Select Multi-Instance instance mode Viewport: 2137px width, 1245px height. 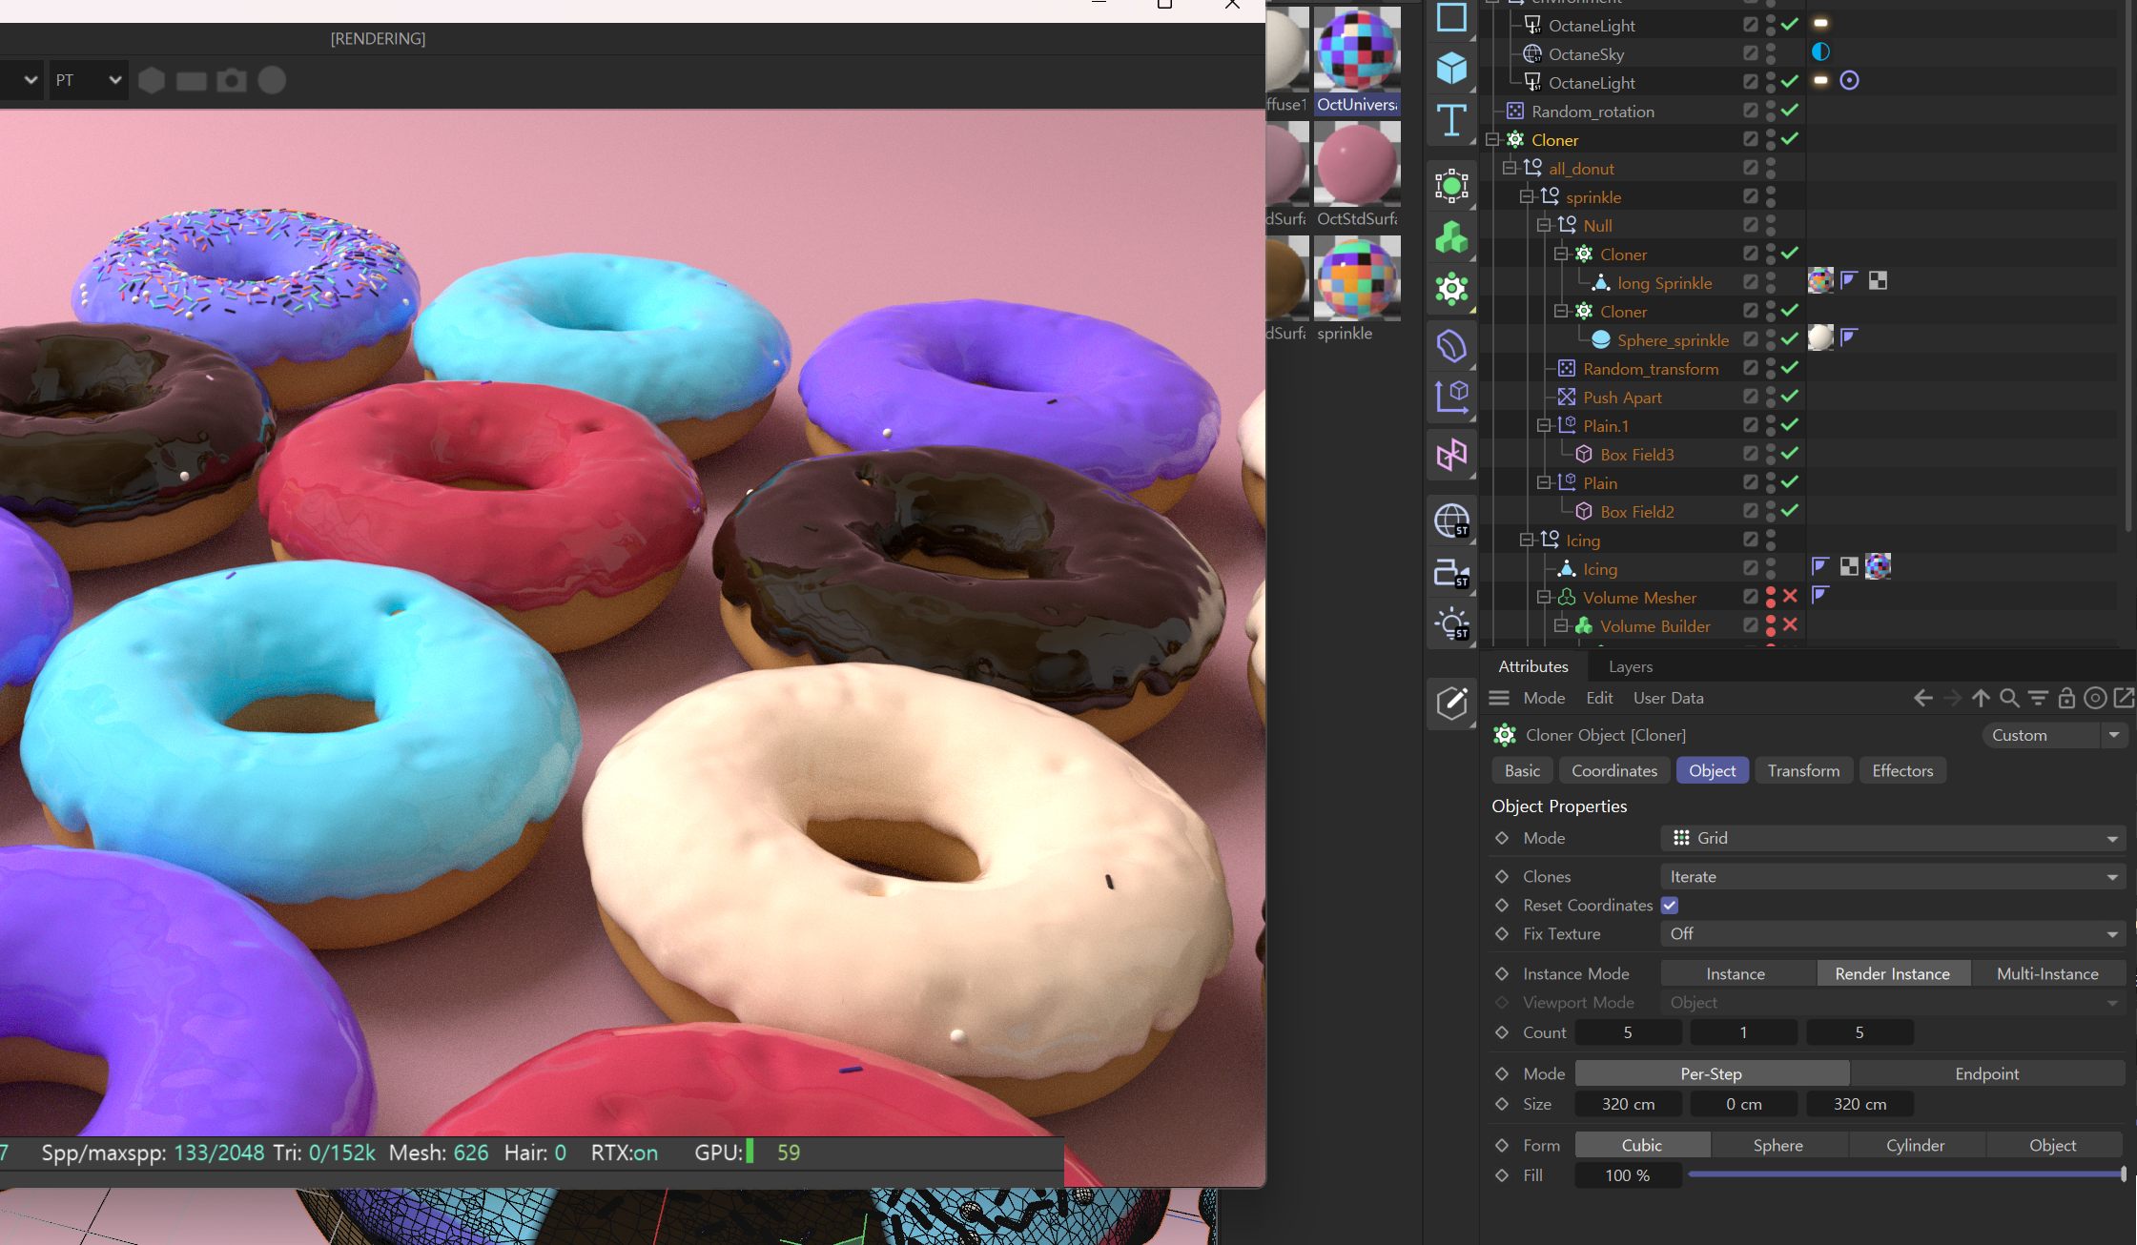(2047, 973)
